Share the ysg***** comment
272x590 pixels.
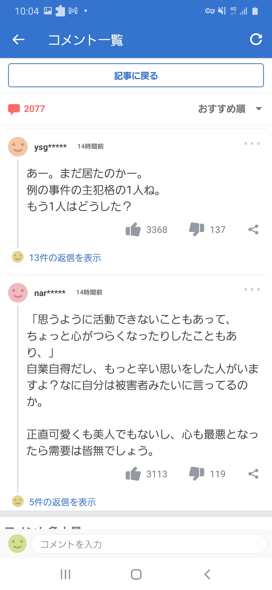pyautogui.click(x=253, y=229)
